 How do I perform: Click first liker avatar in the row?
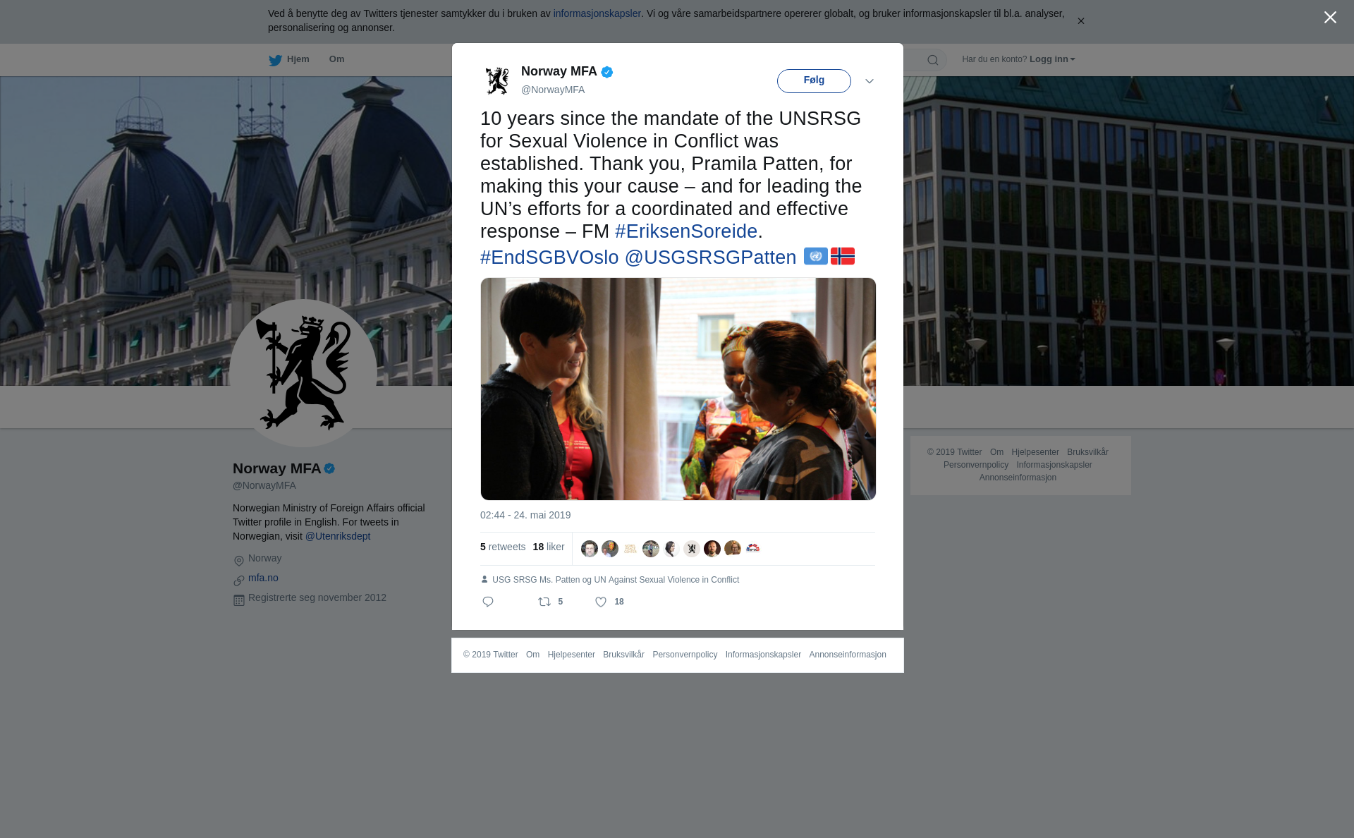pos(590,549)
